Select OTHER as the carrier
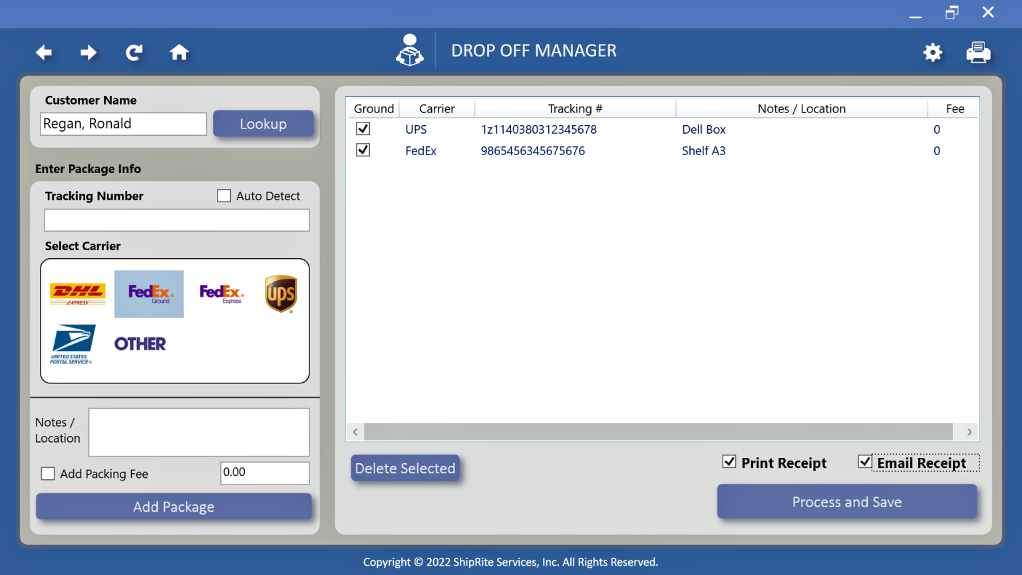The image size is (1022, 575). [x=140, y=343]
